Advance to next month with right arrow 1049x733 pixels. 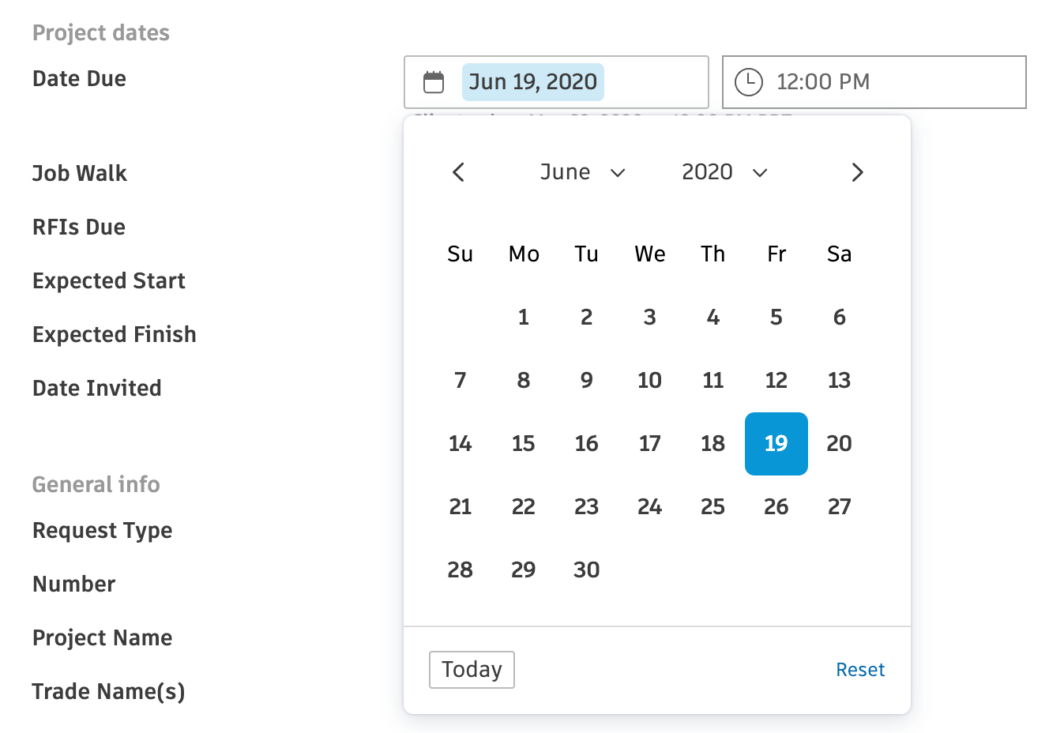[x=857, y=172]
